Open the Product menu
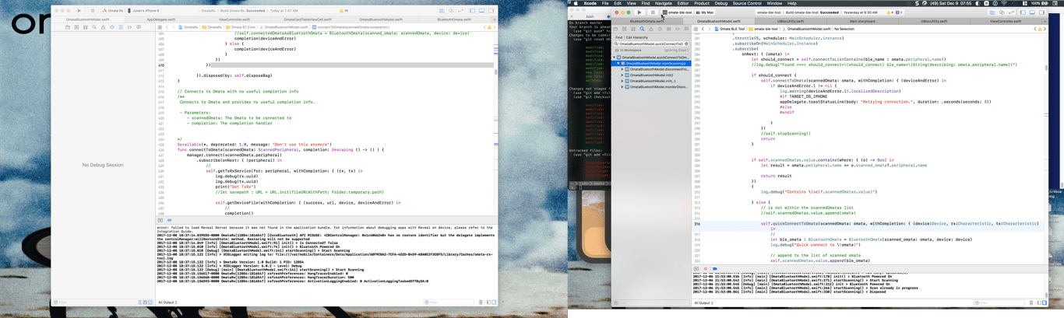The image size is (1064, 318). coord(702,3)
